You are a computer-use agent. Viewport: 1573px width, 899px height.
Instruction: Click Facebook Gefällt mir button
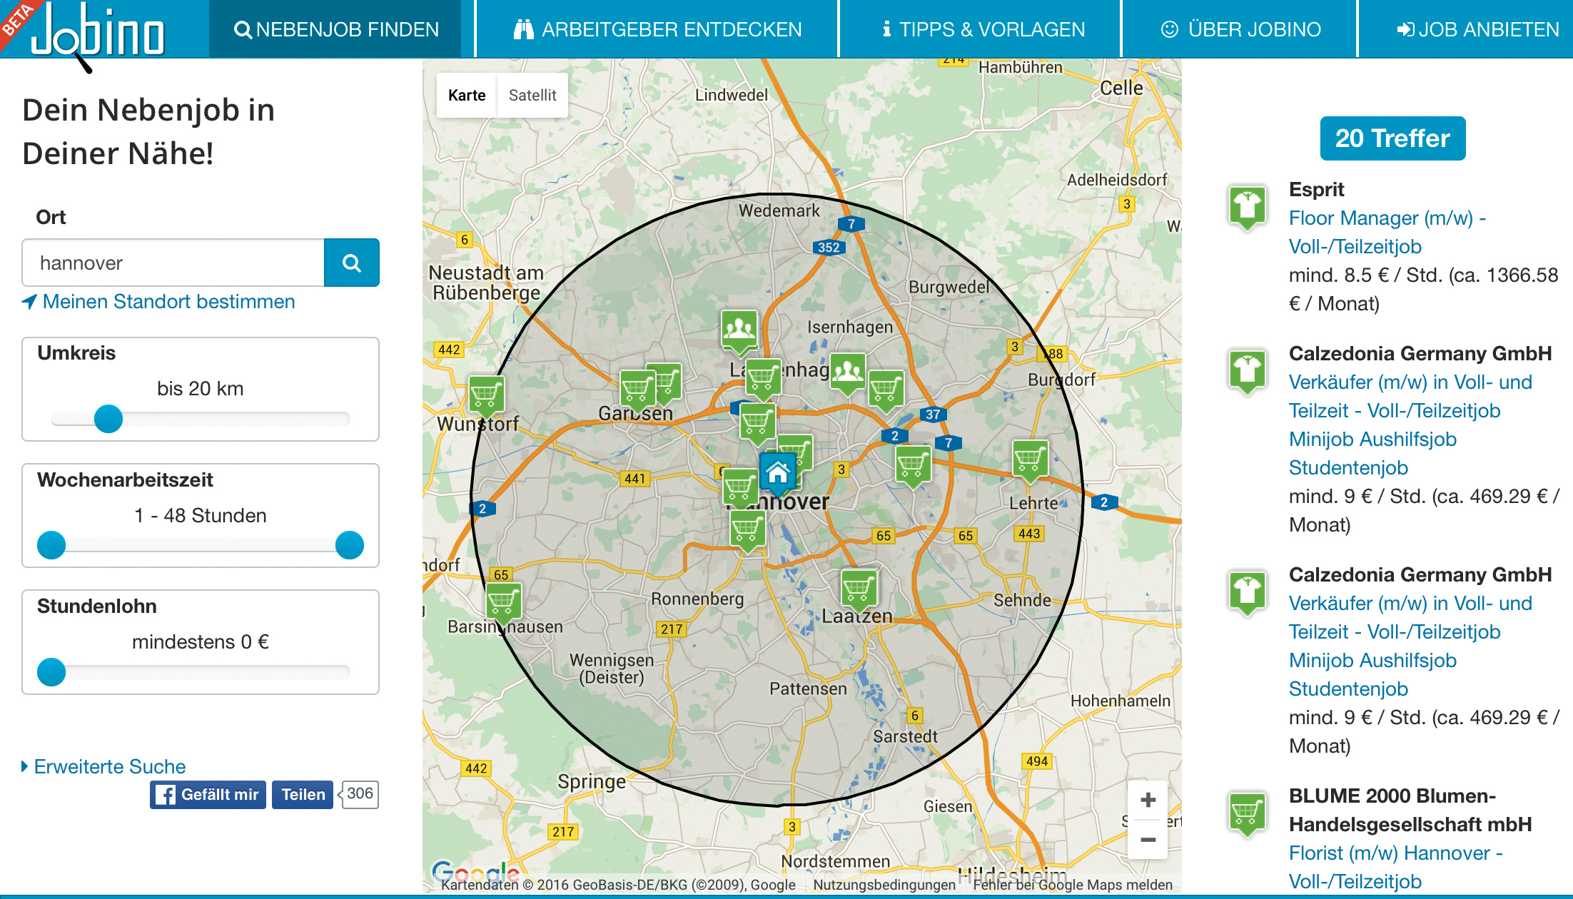(x=207, y=795)
